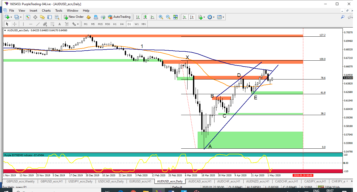Screen dimensions: 357x192
Task: Expand the Arrows objects dropdown
Action: pos(78,24)
